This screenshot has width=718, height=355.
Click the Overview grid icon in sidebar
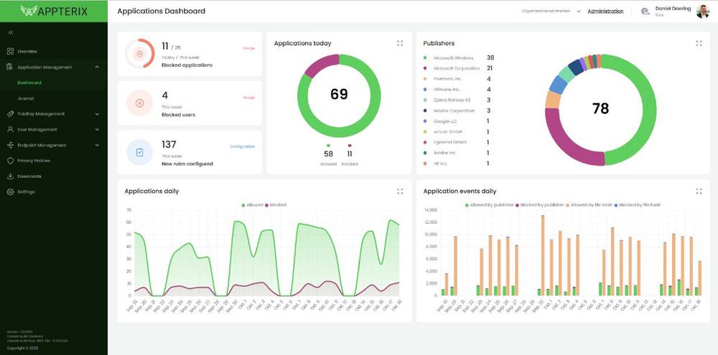coord(10,52)
